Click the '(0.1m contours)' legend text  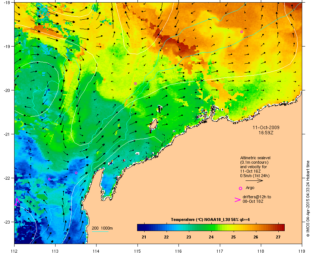[x=254, y=162]
